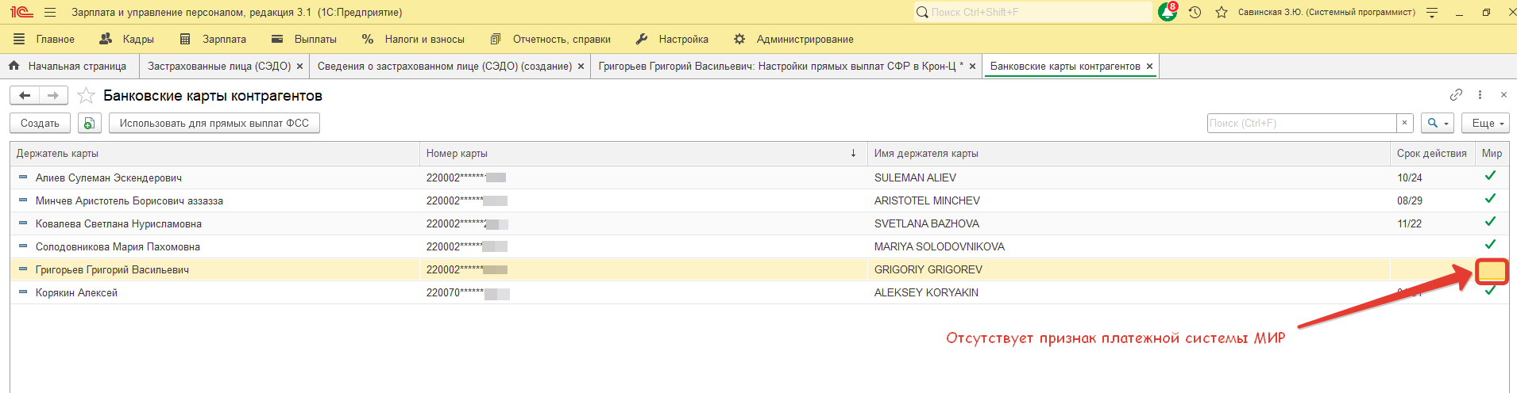
Task: Toggle Мир checkmark for Алиев Сулеман
Action: tap(1490, 177)
